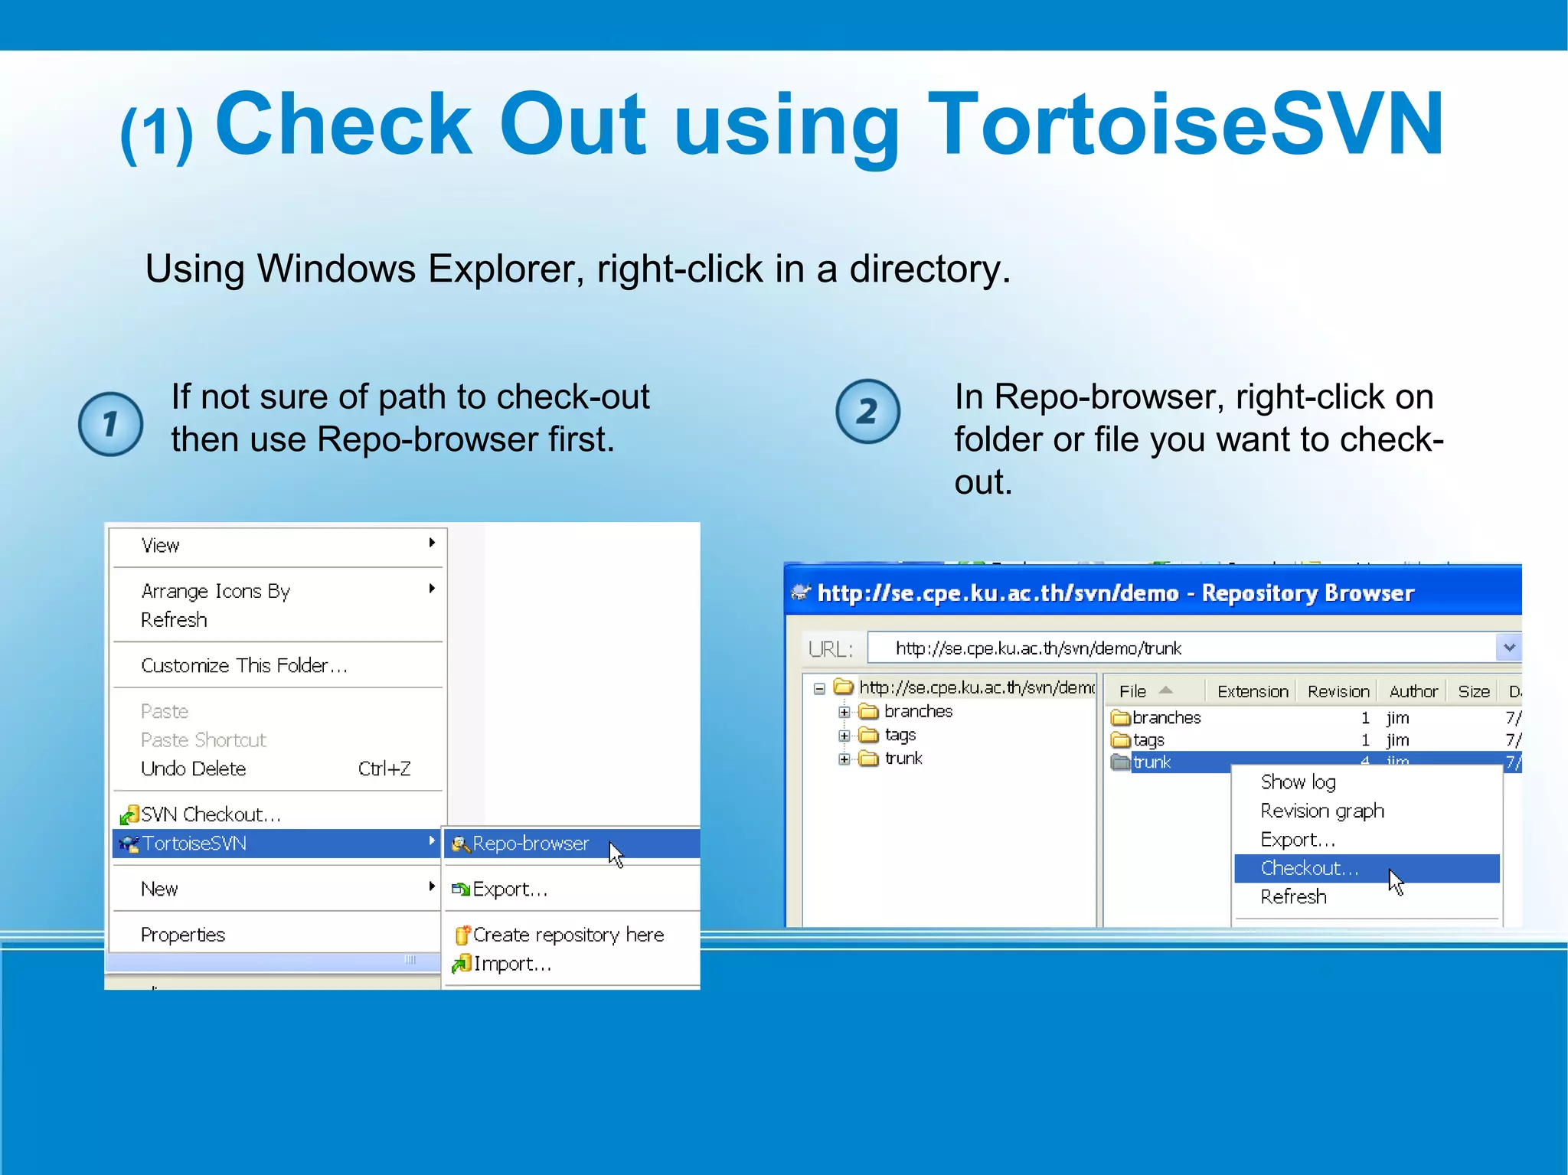Screen dimensions: 1568x1175
Task: Click the Repo-browser magnifier icon
Action: 460,844
